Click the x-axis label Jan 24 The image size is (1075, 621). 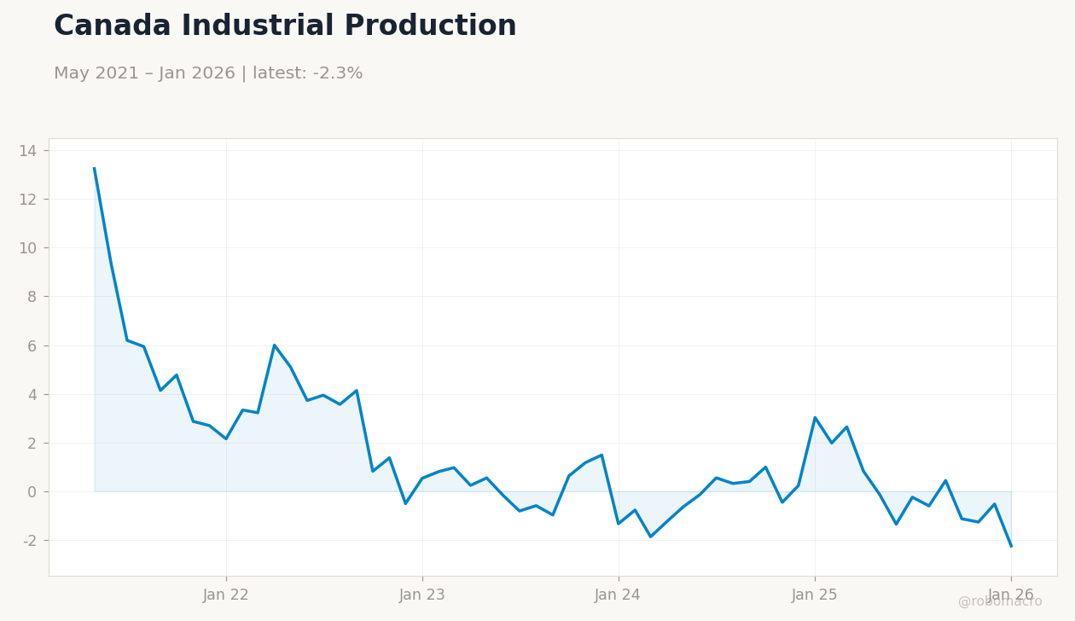coord(618,595)
